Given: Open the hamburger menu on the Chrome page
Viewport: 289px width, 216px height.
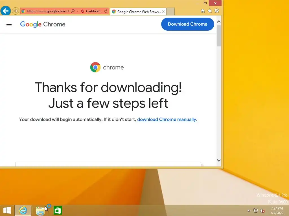Looking at the screenshot, I should [x=9, y=24].
